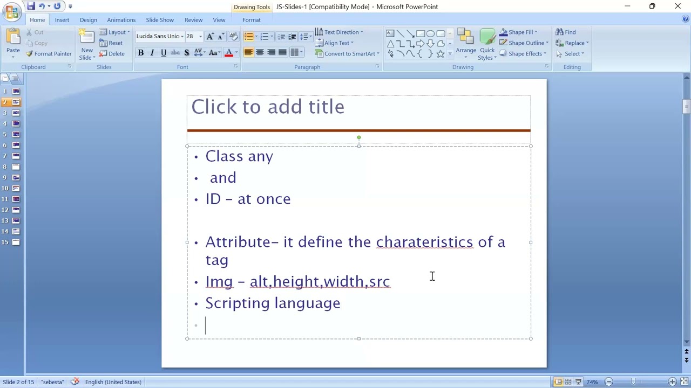Screen dimensions: 691x388
Task: Open the Arrange button
Action: point(465,44)
